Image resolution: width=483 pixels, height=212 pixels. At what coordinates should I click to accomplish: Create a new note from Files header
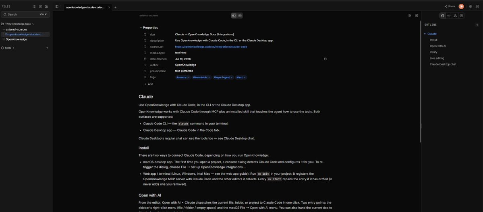pyautogui.click(x=40, y=6)
